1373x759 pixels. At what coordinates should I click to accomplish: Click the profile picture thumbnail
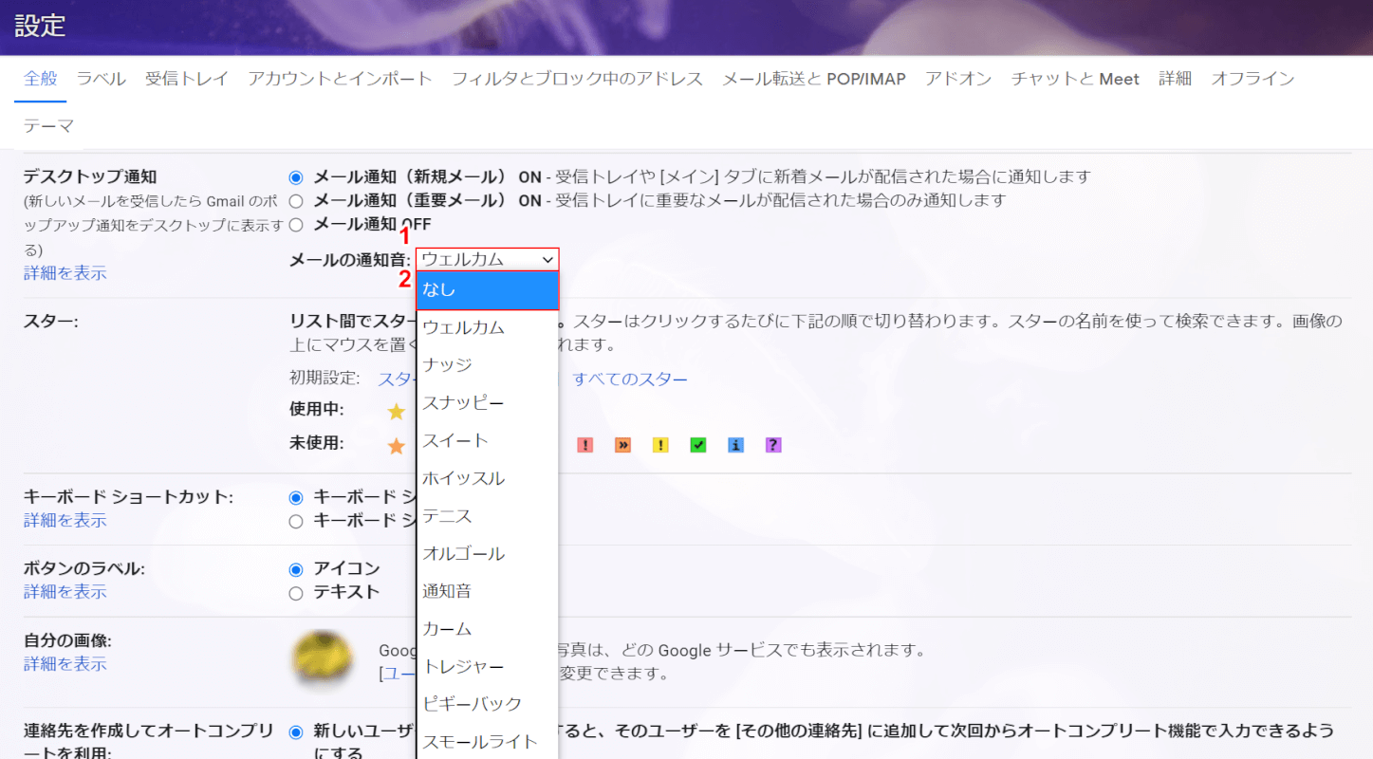point(323,661)
